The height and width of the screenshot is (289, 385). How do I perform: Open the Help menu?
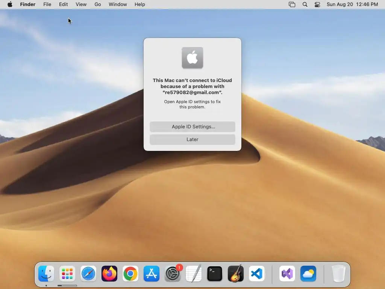pos(140,5)
